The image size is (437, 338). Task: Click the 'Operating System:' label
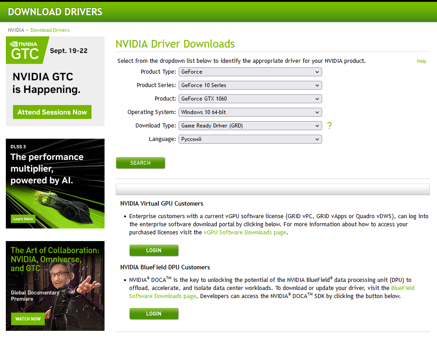coord(152,112)
